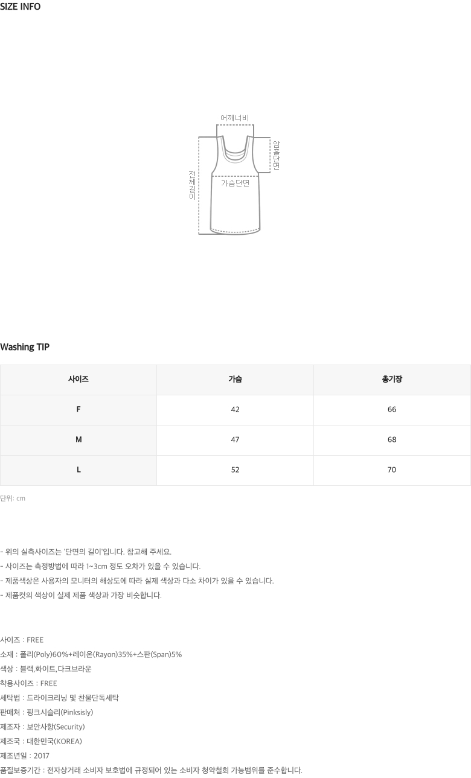Screen dimensions: 471x778
Task: Select the M size row cell
Action: [78, 440]
